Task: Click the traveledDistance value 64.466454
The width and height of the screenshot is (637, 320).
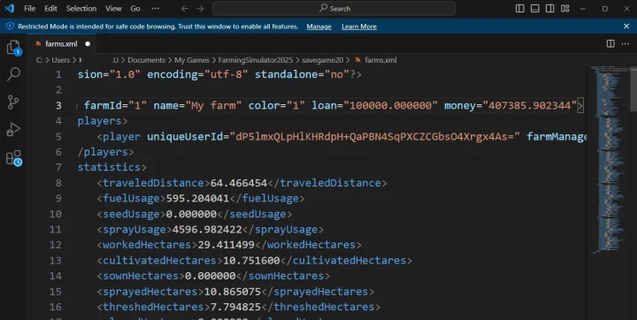Action: click(x=239, y=183)
